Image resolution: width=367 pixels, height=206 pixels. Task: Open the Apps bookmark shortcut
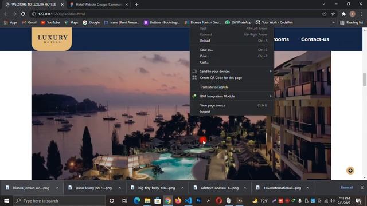coord(11,22)
